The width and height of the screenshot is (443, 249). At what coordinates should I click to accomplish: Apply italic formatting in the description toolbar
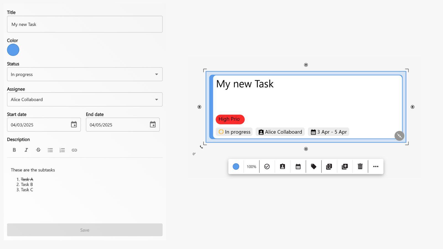point(26,150)
